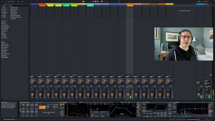Click the Drop Files and Devices Here area
The height and width of the screenshot is (121, 215).
[185, 11]
